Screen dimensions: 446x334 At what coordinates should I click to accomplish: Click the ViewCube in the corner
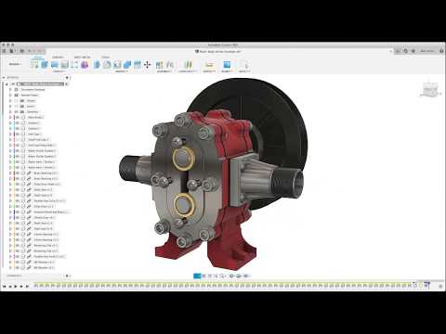click(x=430, y=90)
